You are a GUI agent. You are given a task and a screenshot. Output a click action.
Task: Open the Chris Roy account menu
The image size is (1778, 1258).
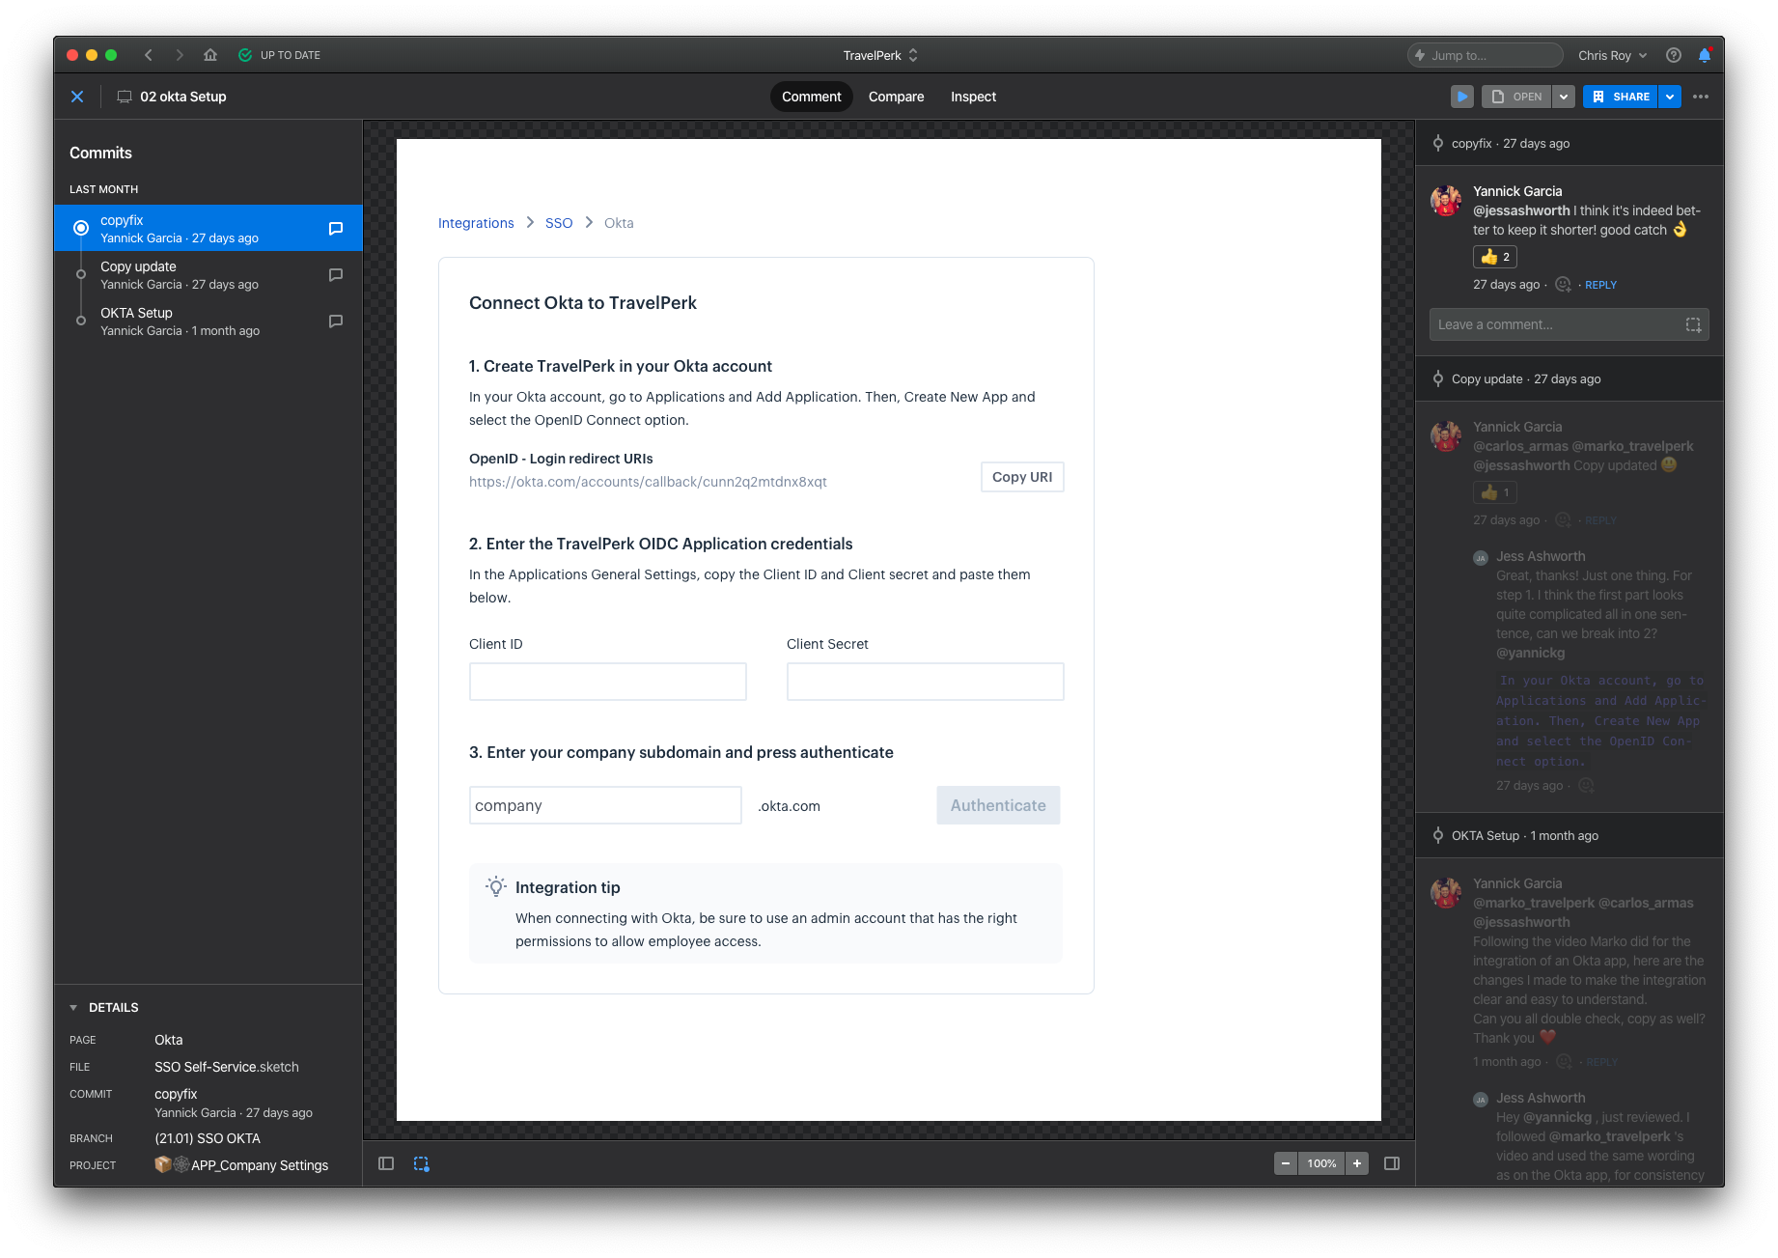[x=1612, y=55]
